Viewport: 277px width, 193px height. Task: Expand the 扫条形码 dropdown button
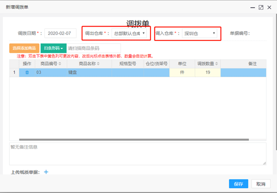(x=53, y=48)
